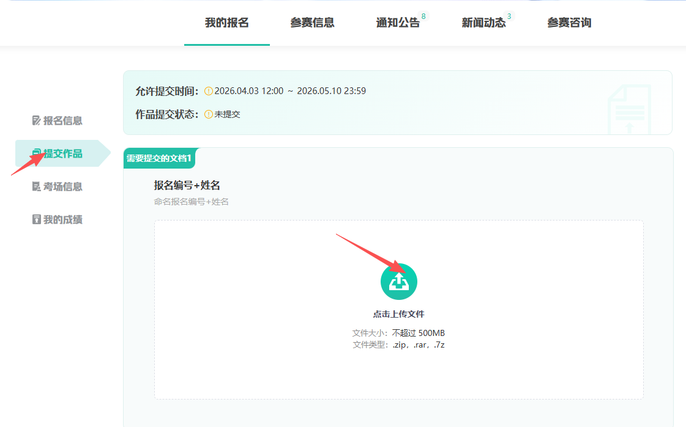This screenshot has height=427, width=686.
Task: Click the 我的成绩 sidebar icon
Action: coord(36,220)
